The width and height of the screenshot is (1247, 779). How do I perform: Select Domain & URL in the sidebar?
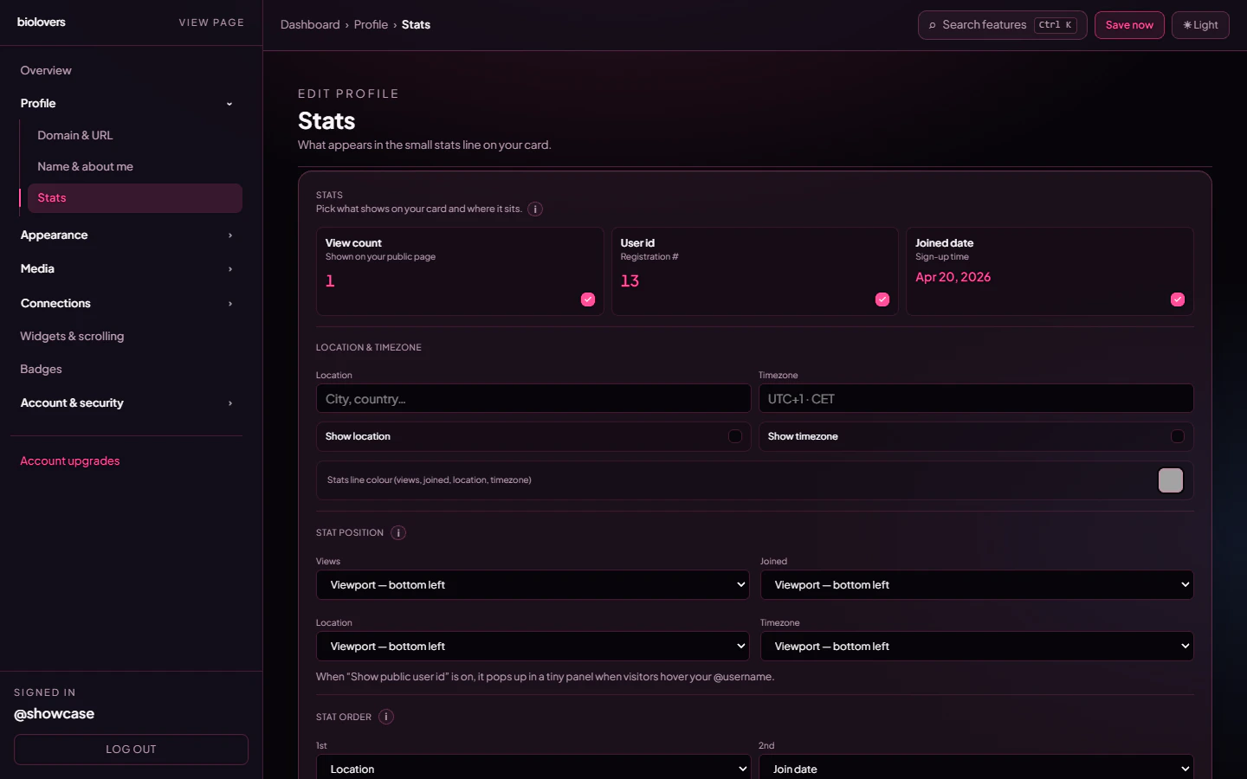75,135
